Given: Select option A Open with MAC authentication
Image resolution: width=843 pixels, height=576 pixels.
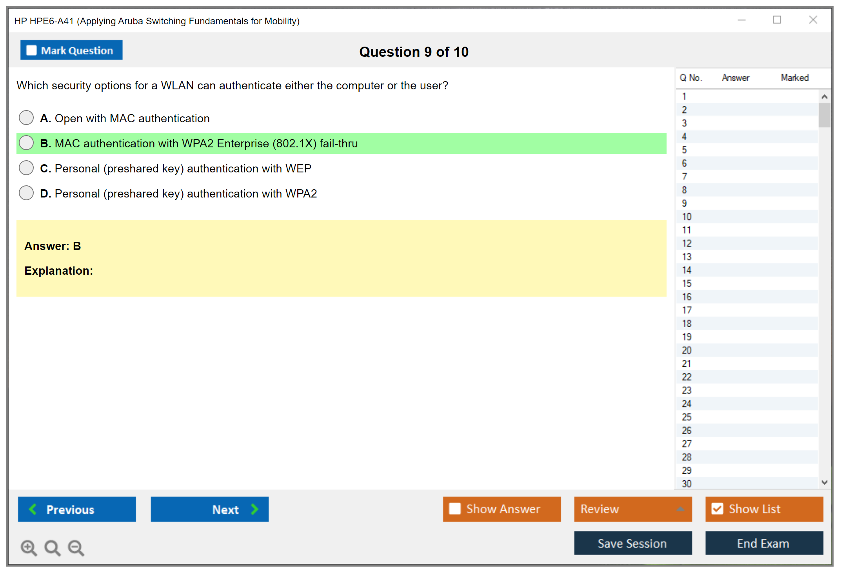Looking at the screenshot, I should (26, 118).
